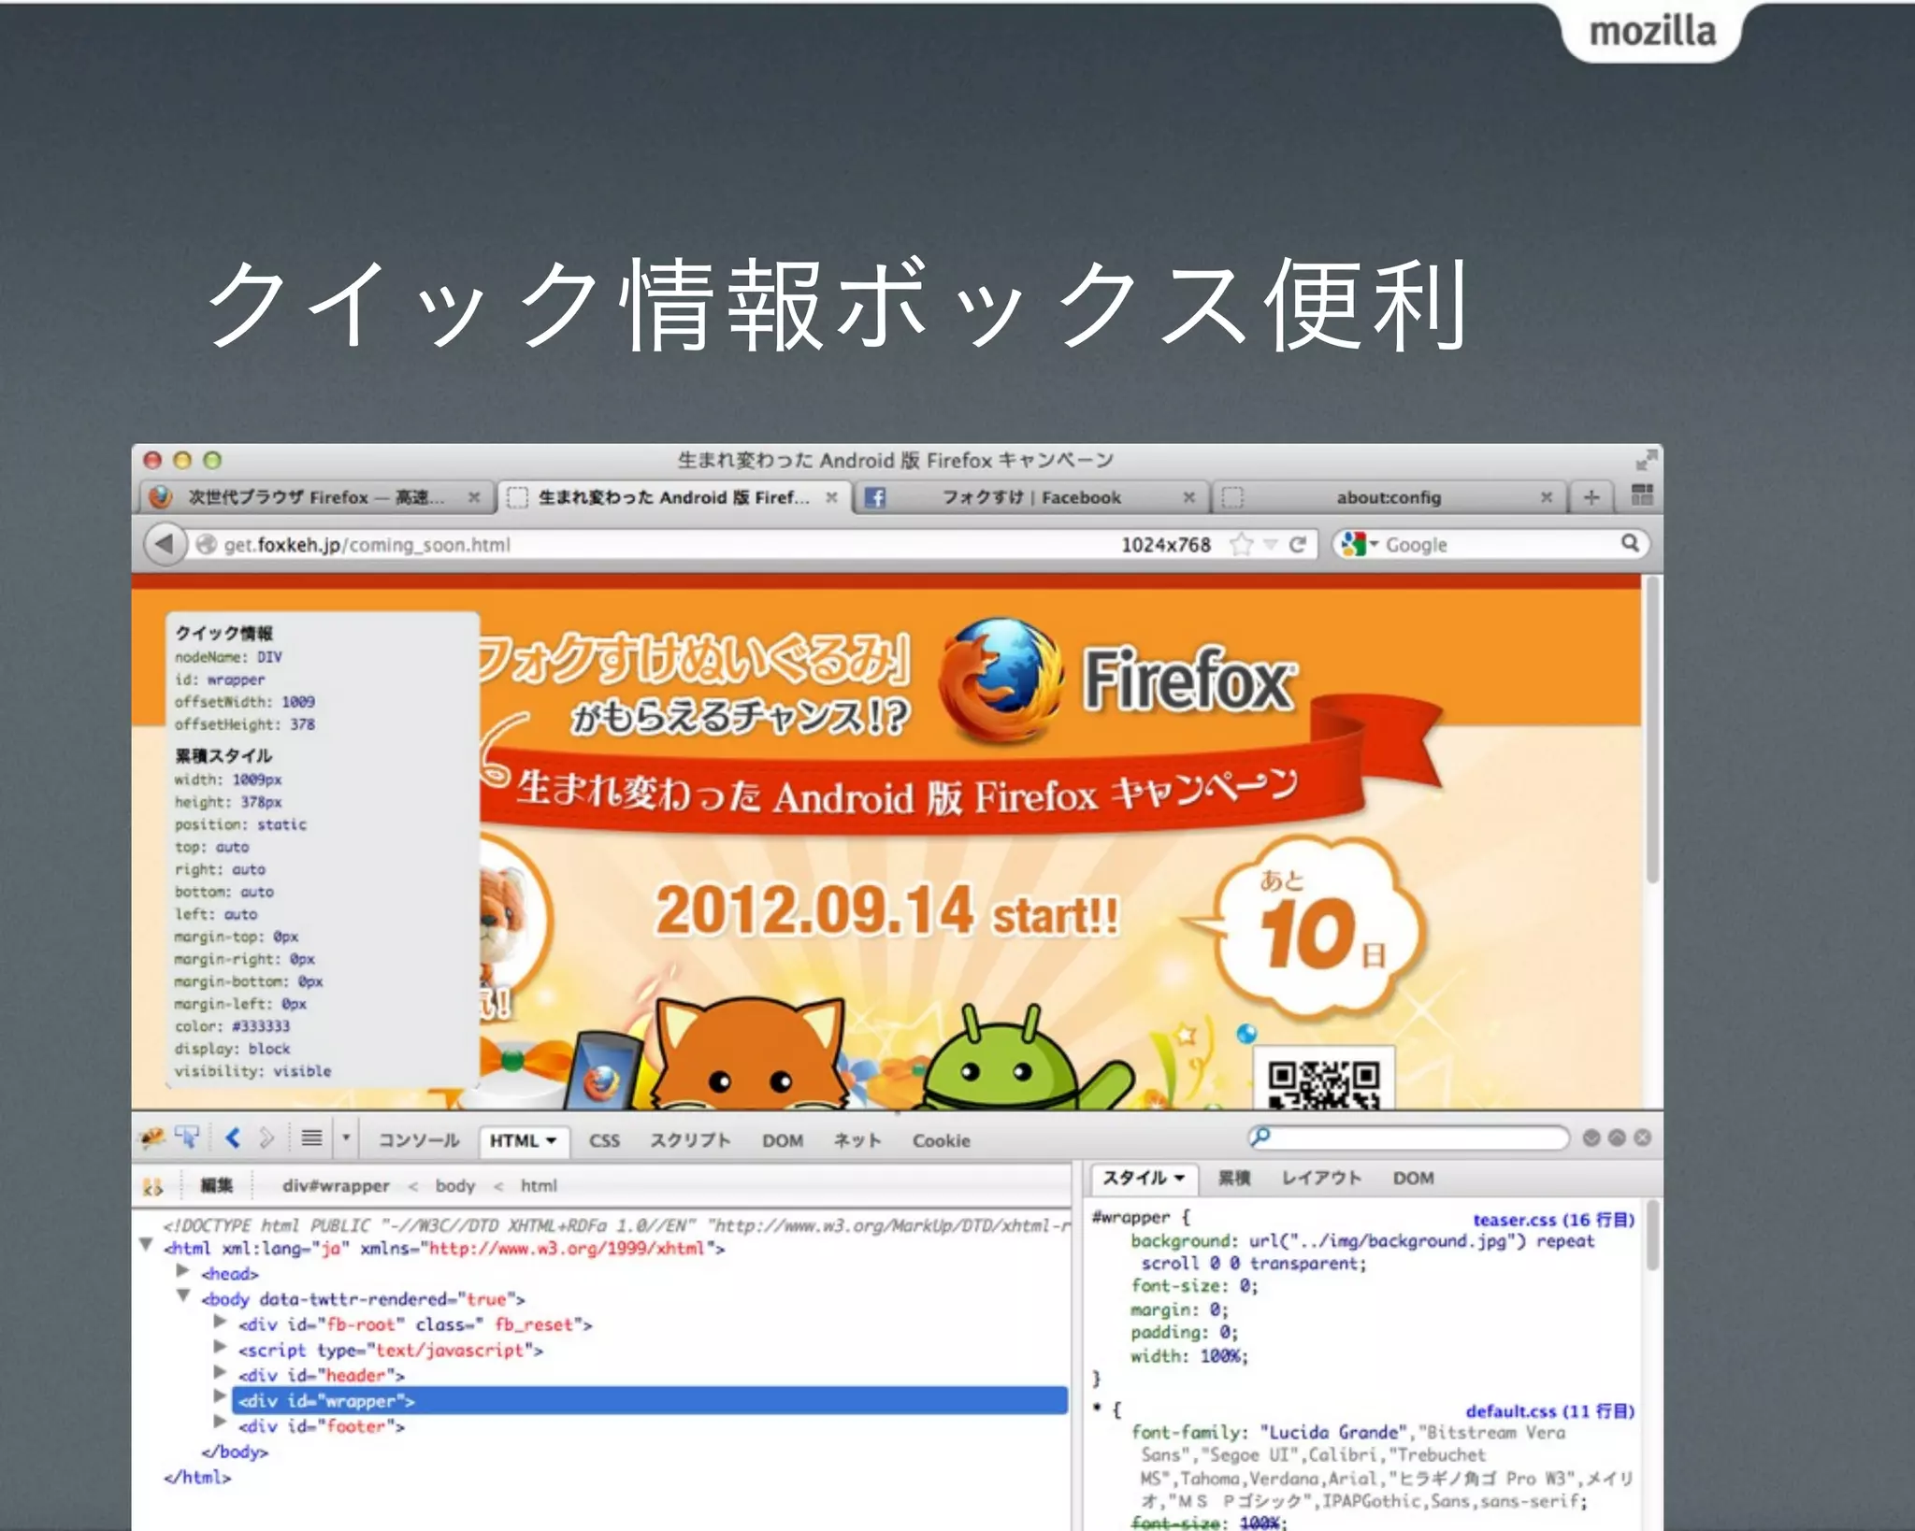Open a new tab with plus button

point(1591,497)
